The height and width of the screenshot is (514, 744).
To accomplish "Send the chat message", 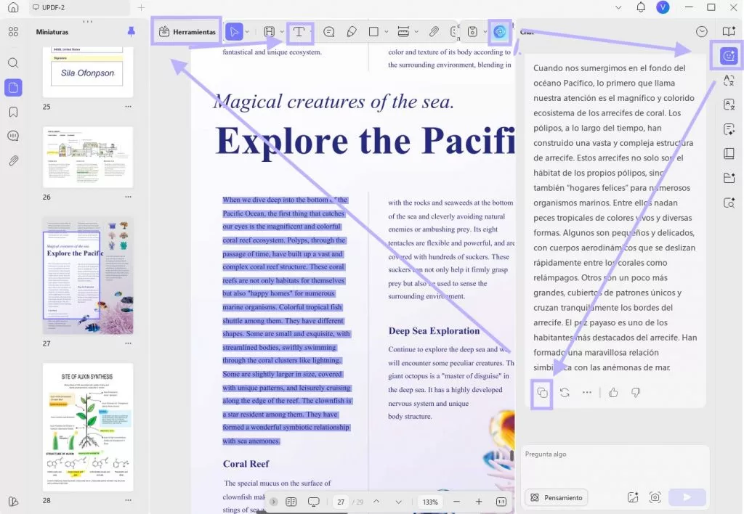I will pyautogui.click(x=687, y=497).
